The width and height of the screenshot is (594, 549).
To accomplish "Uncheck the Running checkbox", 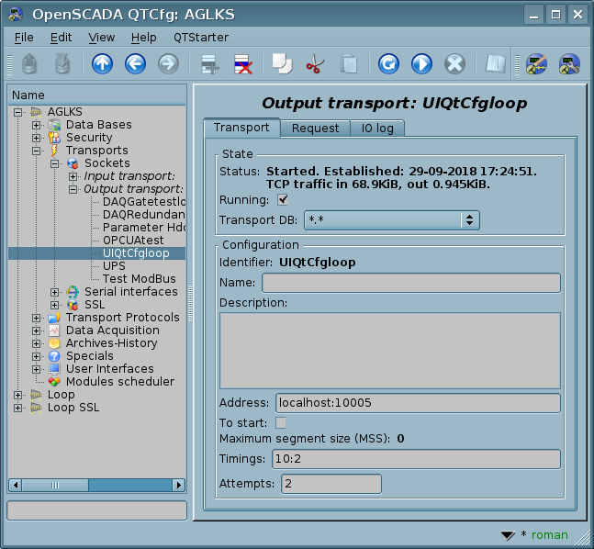I will tap(283, 199).
